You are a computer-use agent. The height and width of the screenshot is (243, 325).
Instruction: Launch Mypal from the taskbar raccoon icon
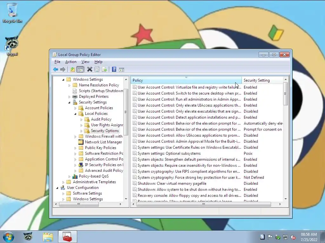tap(28, 237)
